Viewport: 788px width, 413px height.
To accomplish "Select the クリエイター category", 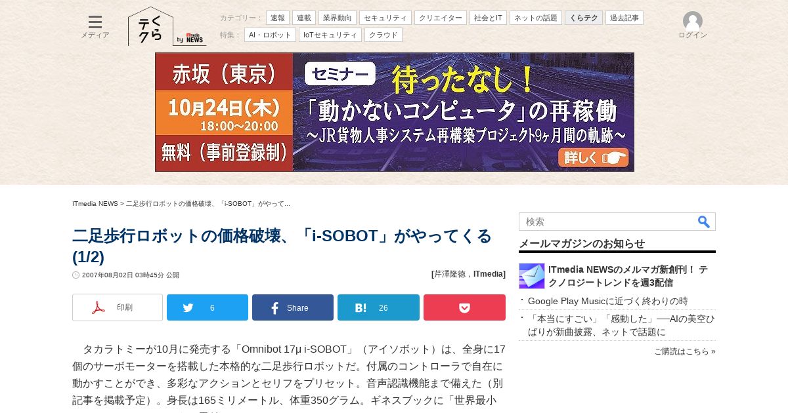I will (x=441, y=18).
